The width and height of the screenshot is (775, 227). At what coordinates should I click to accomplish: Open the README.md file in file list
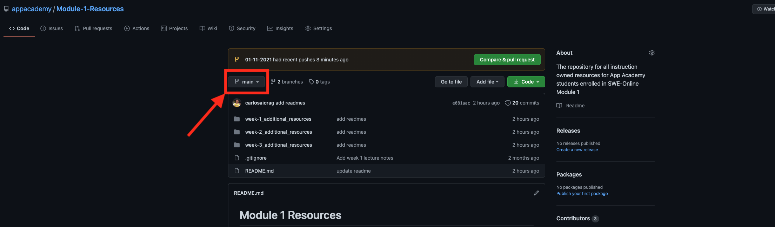pyautogui.click(x=259, y=171)
